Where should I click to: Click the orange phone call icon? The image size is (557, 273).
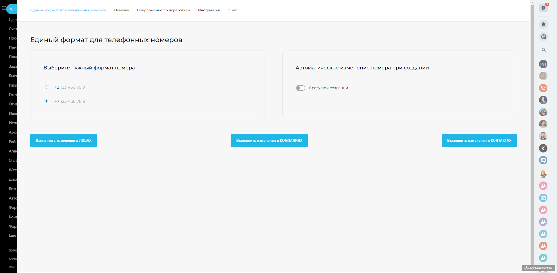click(543, 88)
